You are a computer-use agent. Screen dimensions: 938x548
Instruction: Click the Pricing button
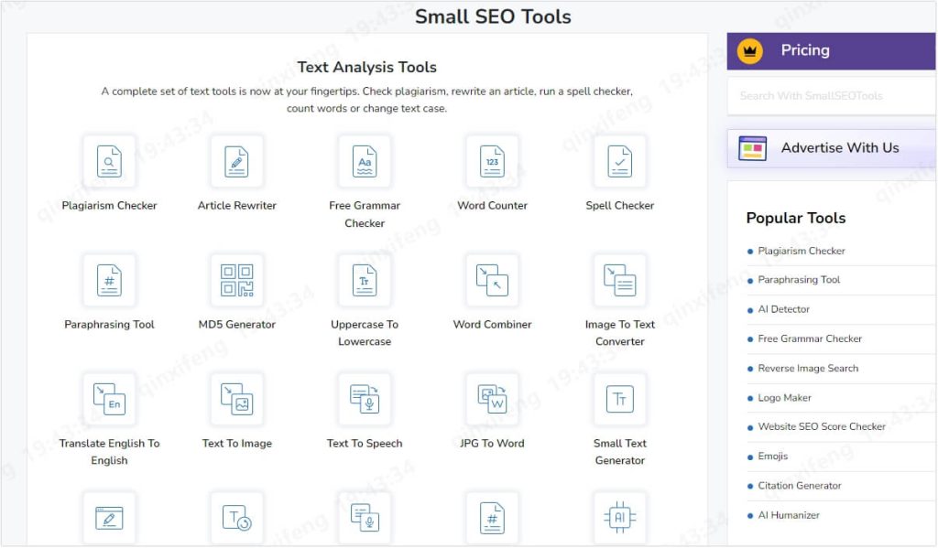point(829,50)
